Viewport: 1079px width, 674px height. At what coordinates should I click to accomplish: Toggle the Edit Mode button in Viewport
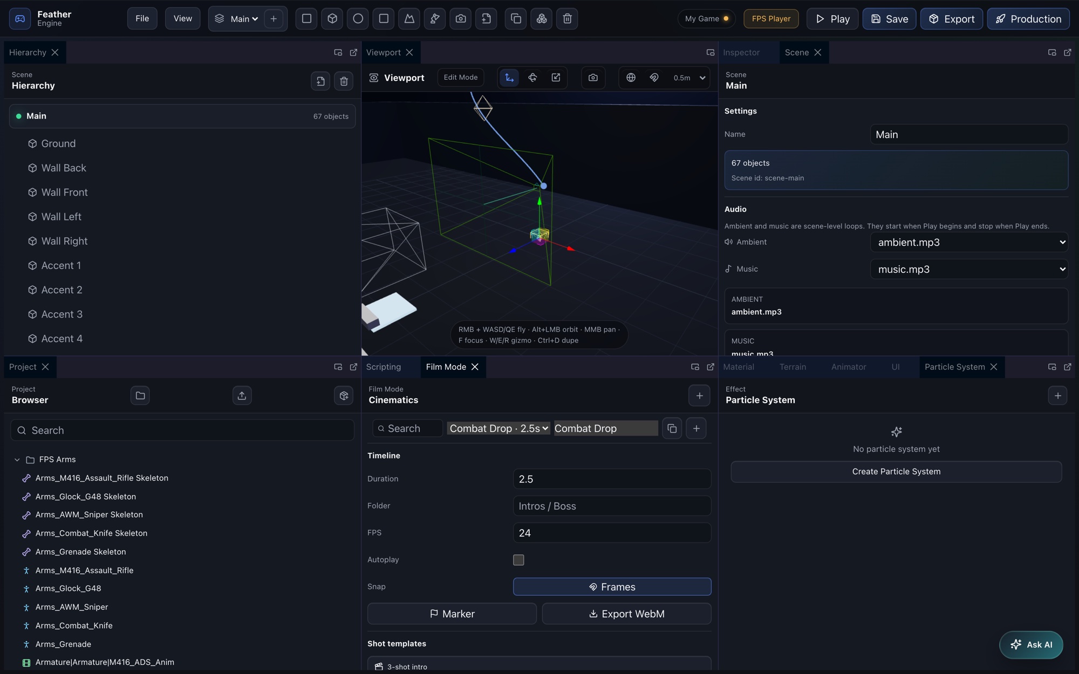point(461,78)
